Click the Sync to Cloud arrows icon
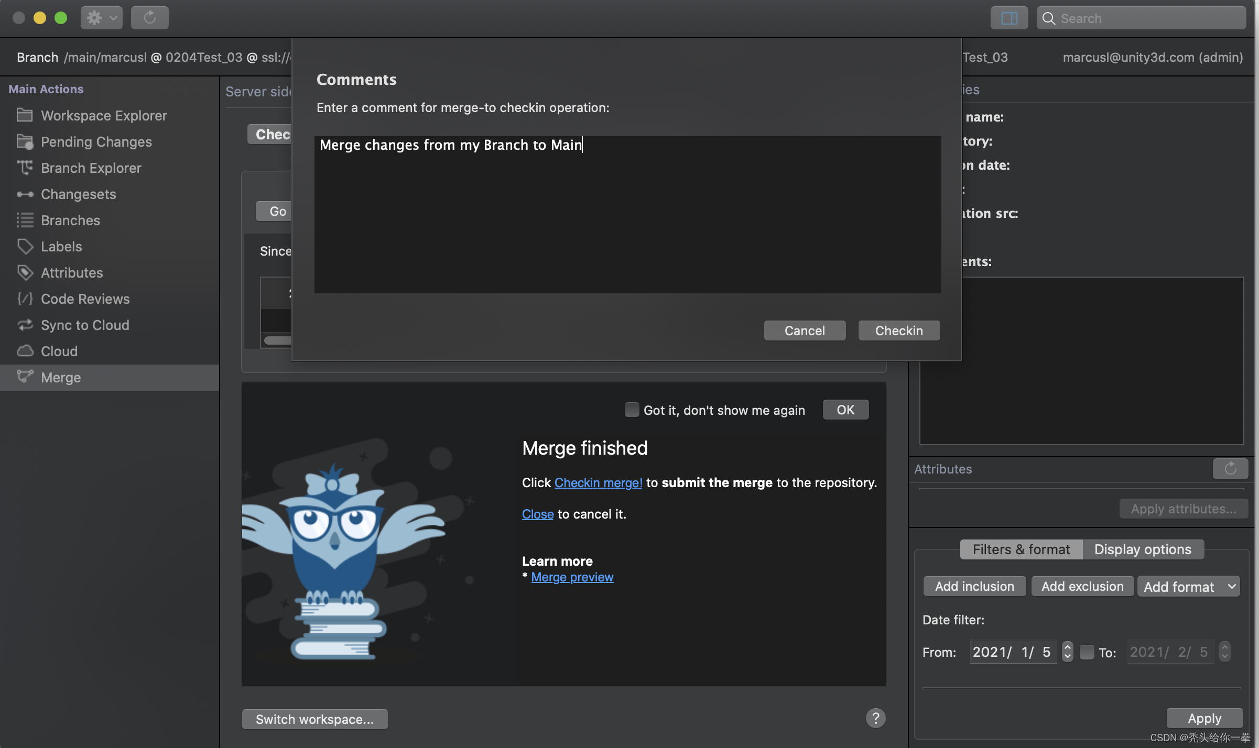The width and height of the screenshot is (1259, 748). click(24, 325)
